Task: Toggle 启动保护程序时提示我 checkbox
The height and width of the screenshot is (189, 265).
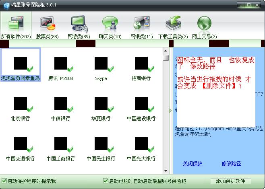Action: pyautogui.click(x=4, y=181)
